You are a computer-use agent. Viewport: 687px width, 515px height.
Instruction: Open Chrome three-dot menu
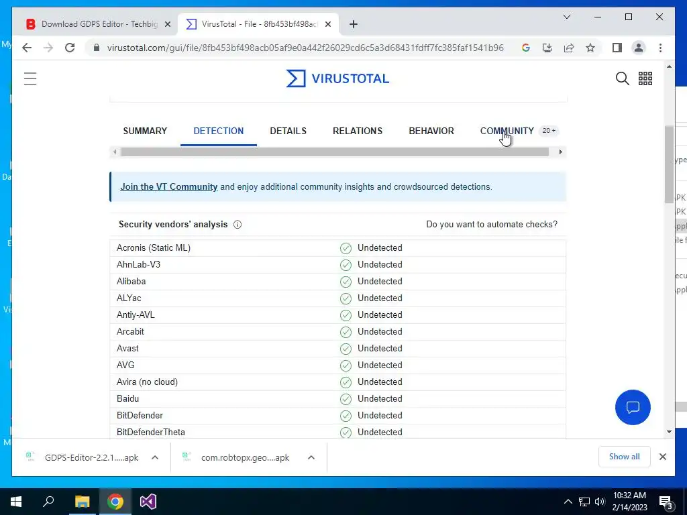point(660,48)
